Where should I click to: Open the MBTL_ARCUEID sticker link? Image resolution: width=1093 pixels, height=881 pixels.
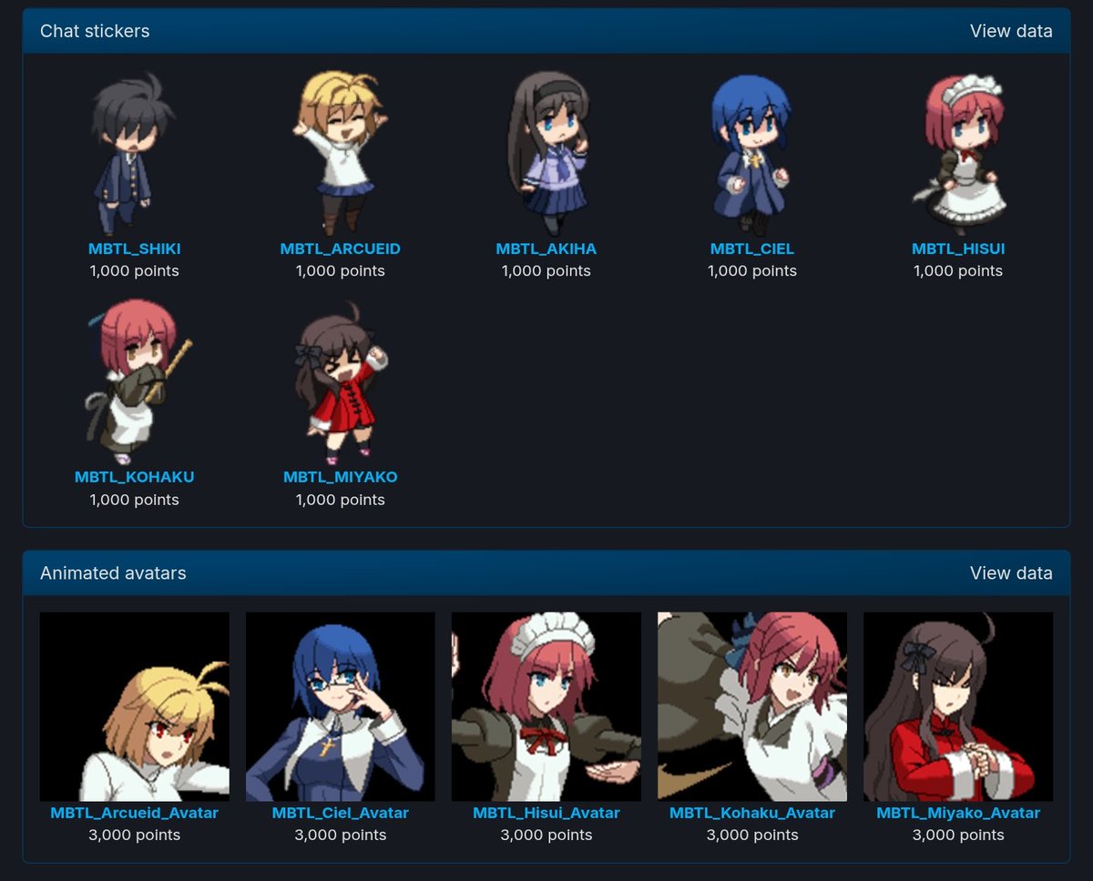[341, 248]
